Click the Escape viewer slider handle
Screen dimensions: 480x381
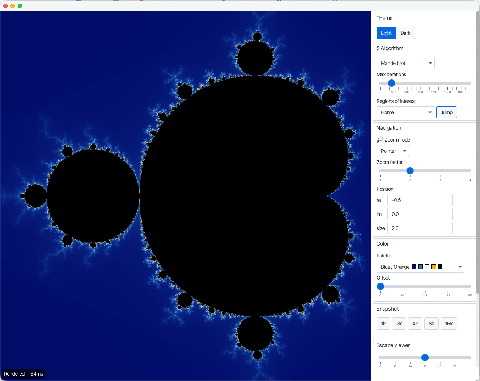pyautogui.click(x=425, y=358)
